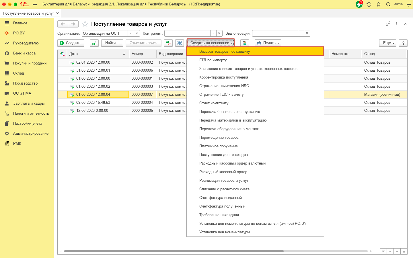The width and height of the screenshot is (413, 258).
Task: Select Возврат товаров поставщику menu entry
Action: tap(225, 52)
